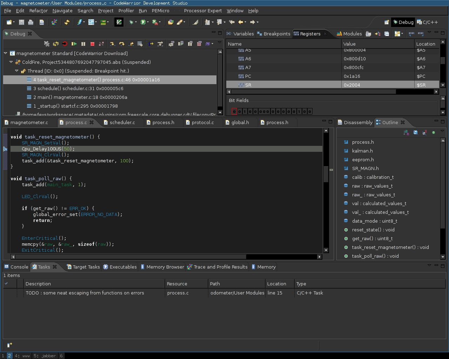The height and width of the screenshot is (359, 449).
Task: Collapse the magnetometer Standard launch tree node
Action: pyautogui.click(x=6, y=53)
